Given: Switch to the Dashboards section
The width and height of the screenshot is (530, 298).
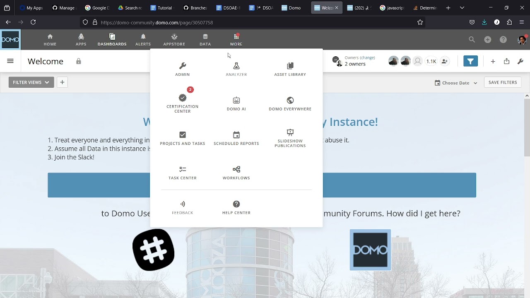Looking at the screenshot, I should (112, 40).
